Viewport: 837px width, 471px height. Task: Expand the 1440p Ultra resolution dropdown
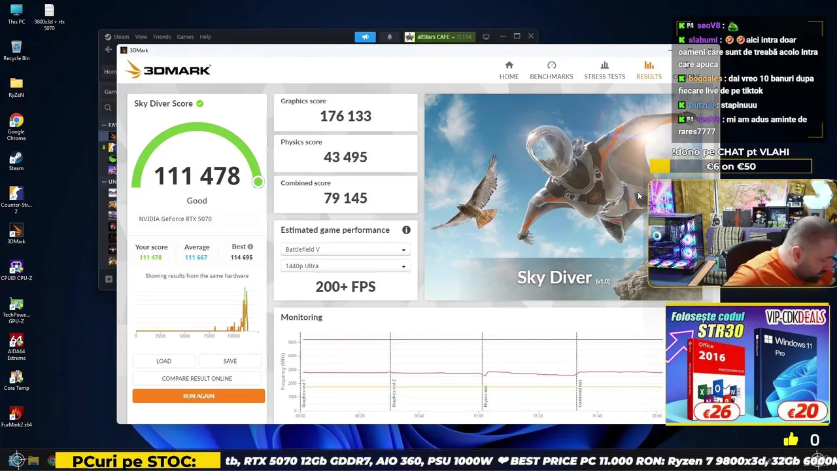tap(345, 266)
